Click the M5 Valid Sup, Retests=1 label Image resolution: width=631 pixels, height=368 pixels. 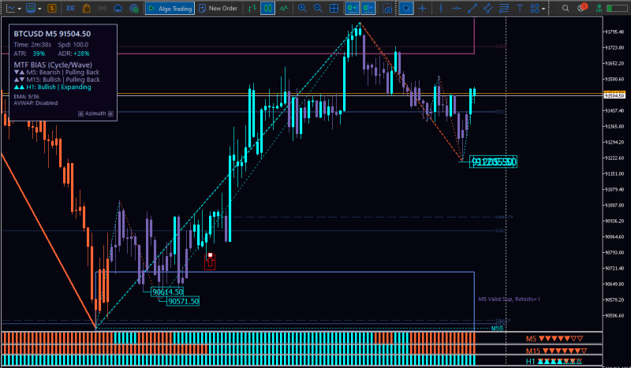(x=510, y=299)
